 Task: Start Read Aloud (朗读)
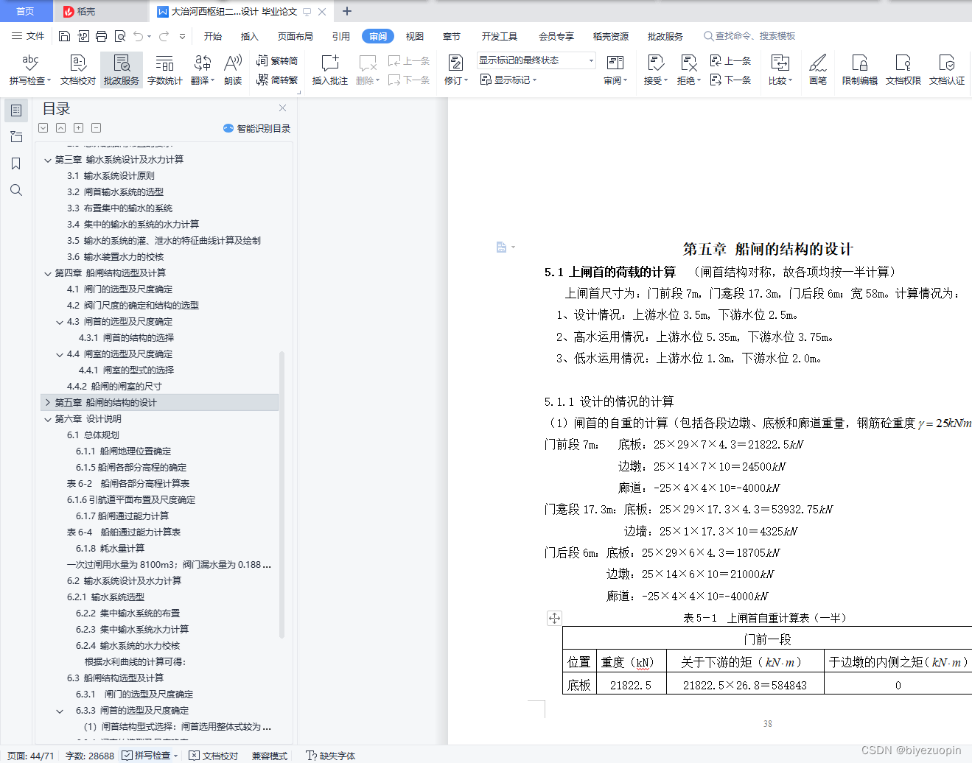pos(233,70)
